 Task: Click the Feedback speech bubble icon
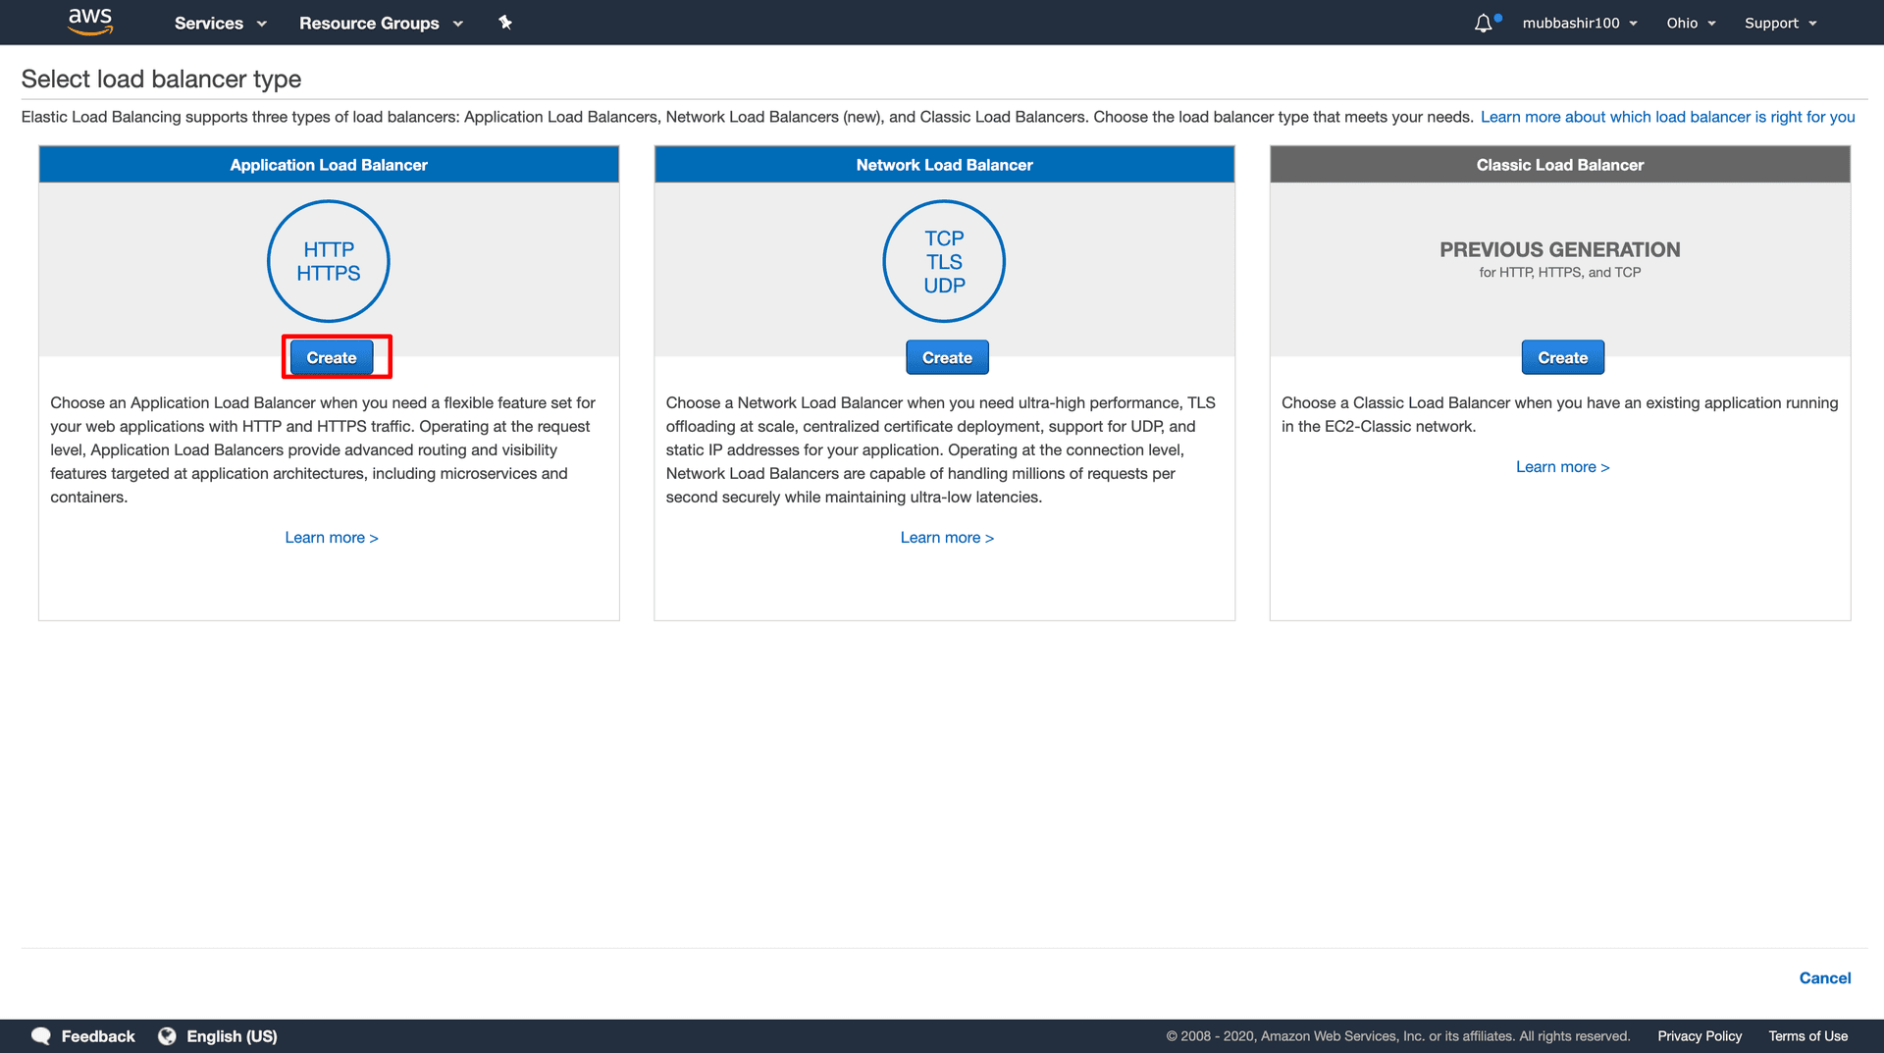click(41, 1036)
